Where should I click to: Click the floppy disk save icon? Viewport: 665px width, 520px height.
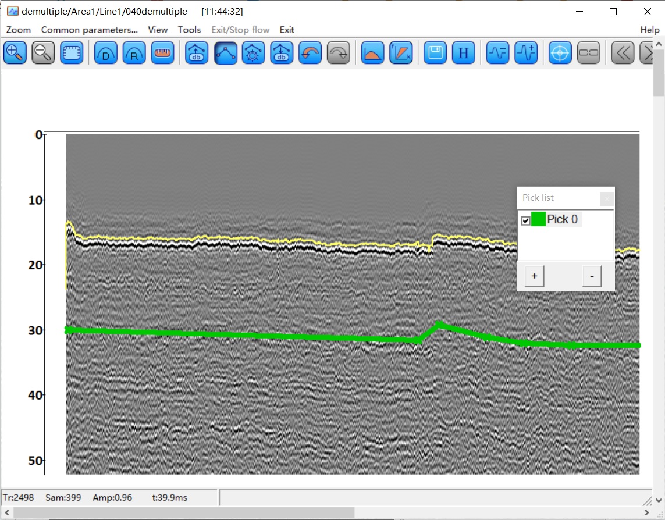(435, 53)
